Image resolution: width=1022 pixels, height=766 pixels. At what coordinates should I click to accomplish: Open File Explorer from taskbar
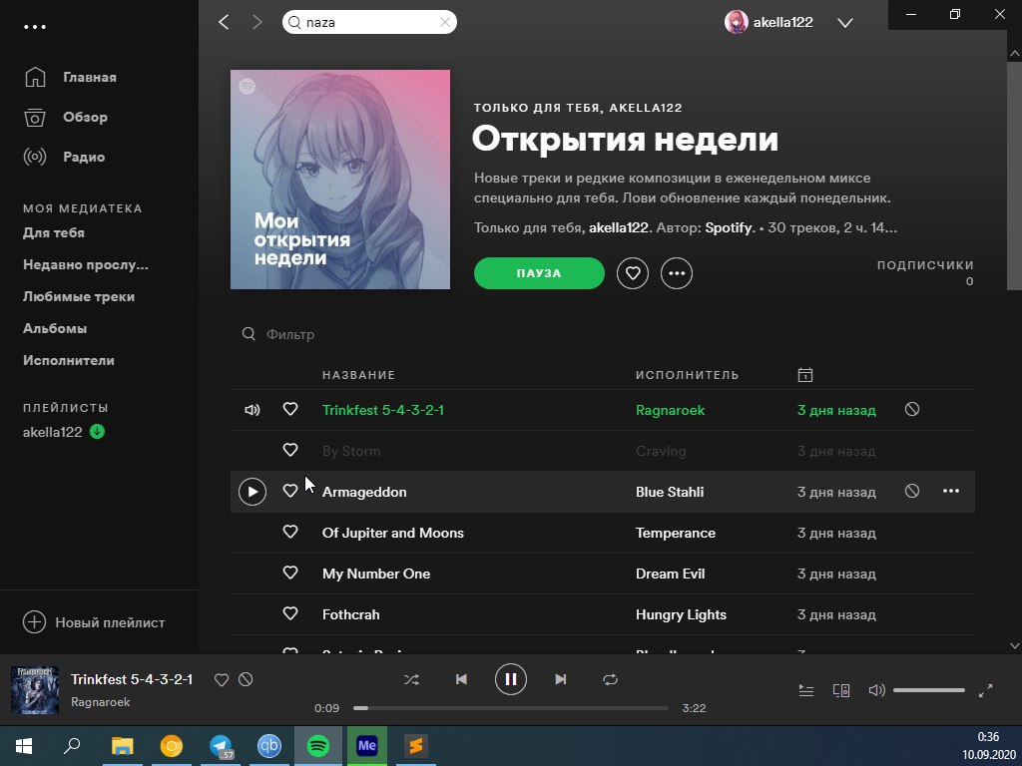click(x=122, y=746)
